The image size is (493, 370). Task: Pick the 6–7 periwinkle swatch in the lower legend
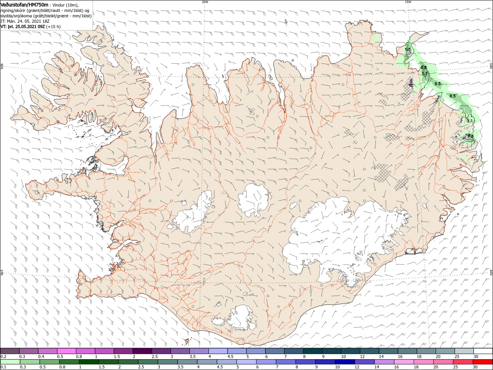[266, 362]
